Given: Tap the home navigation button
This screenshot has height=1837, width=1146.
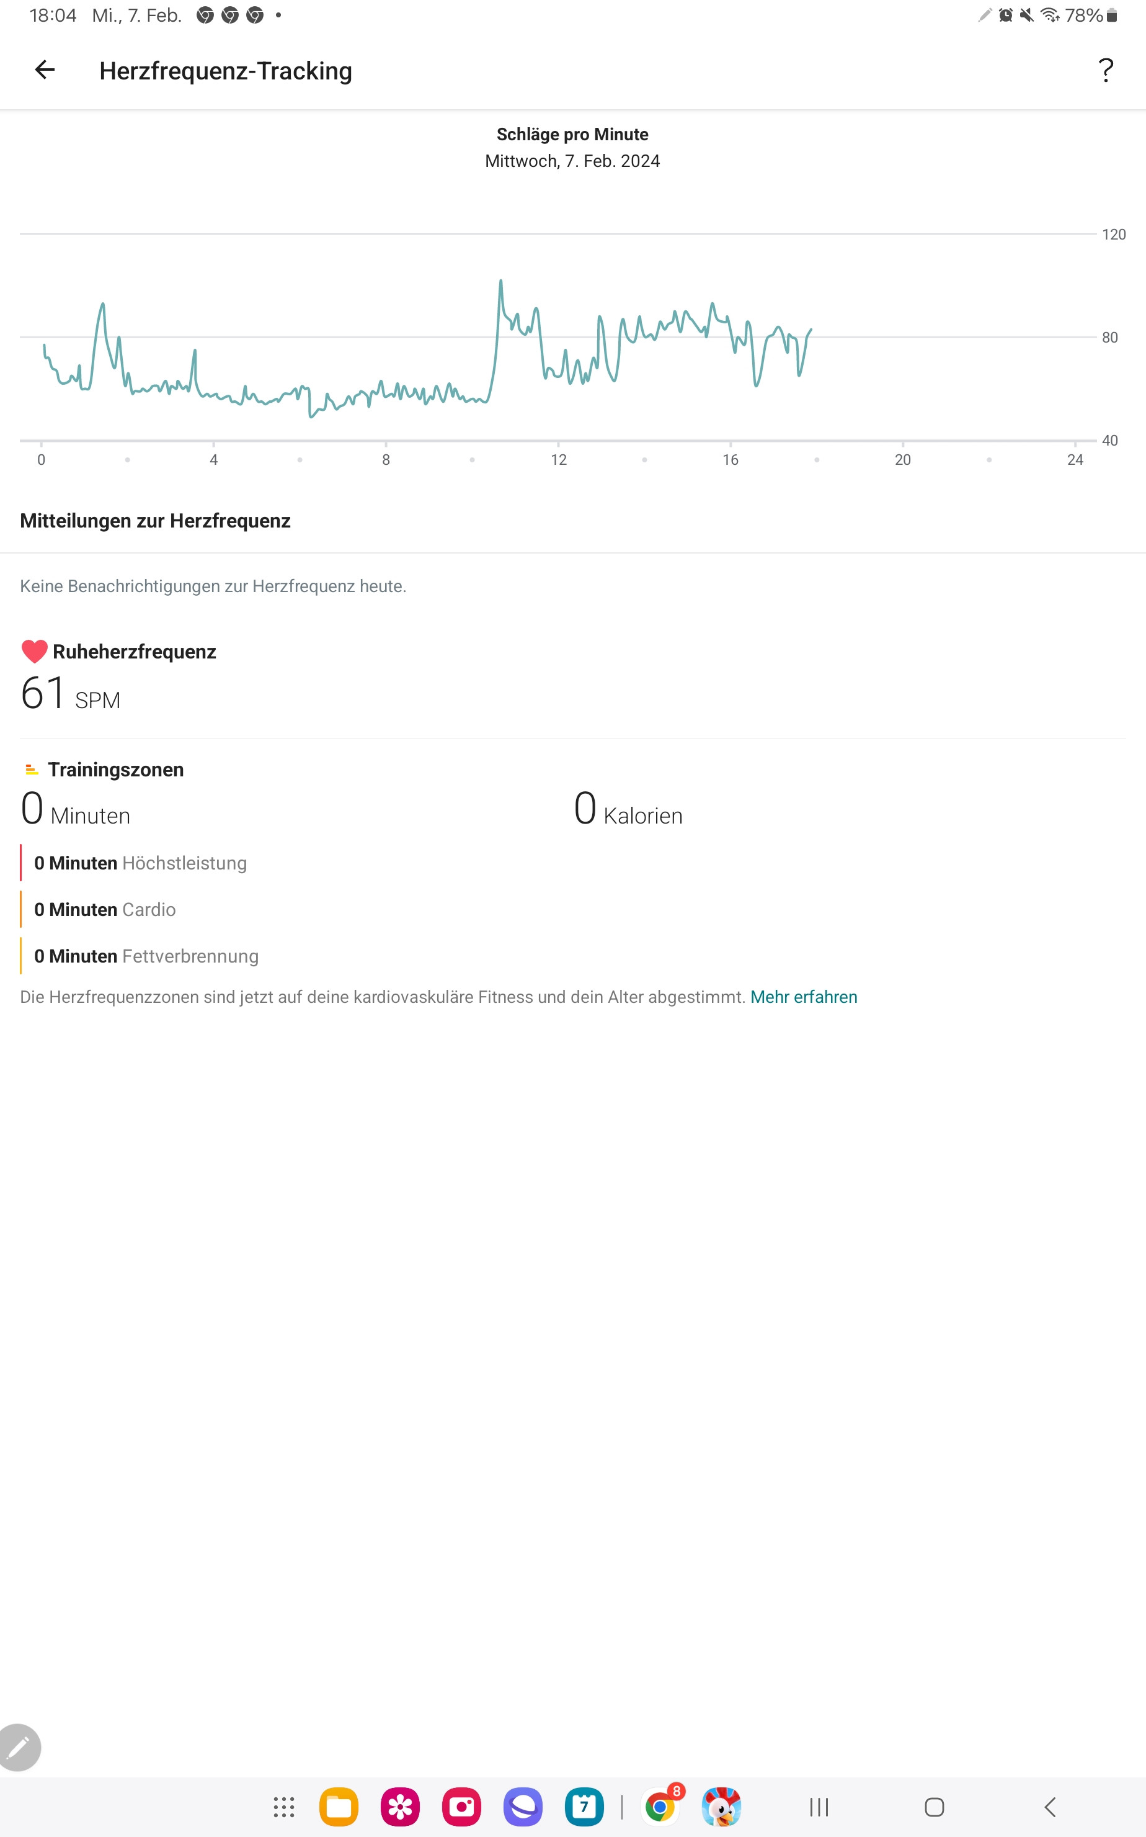Looking at the screenshot, I should point(934,1807).
